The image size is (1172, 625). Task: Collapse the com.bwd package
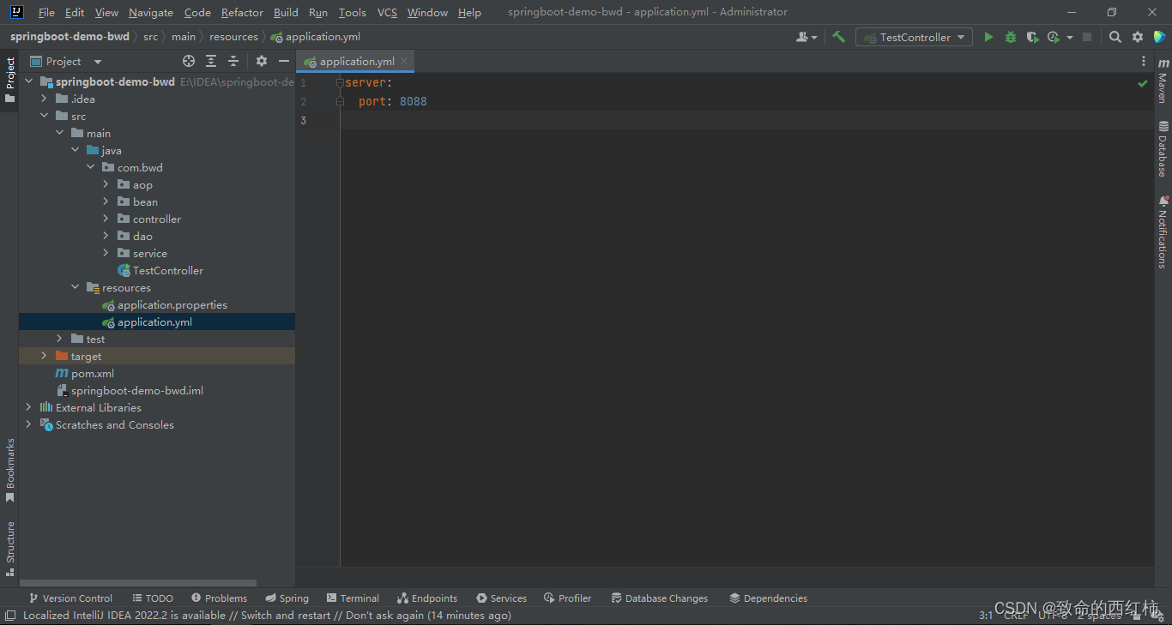(x=91, y=167)
